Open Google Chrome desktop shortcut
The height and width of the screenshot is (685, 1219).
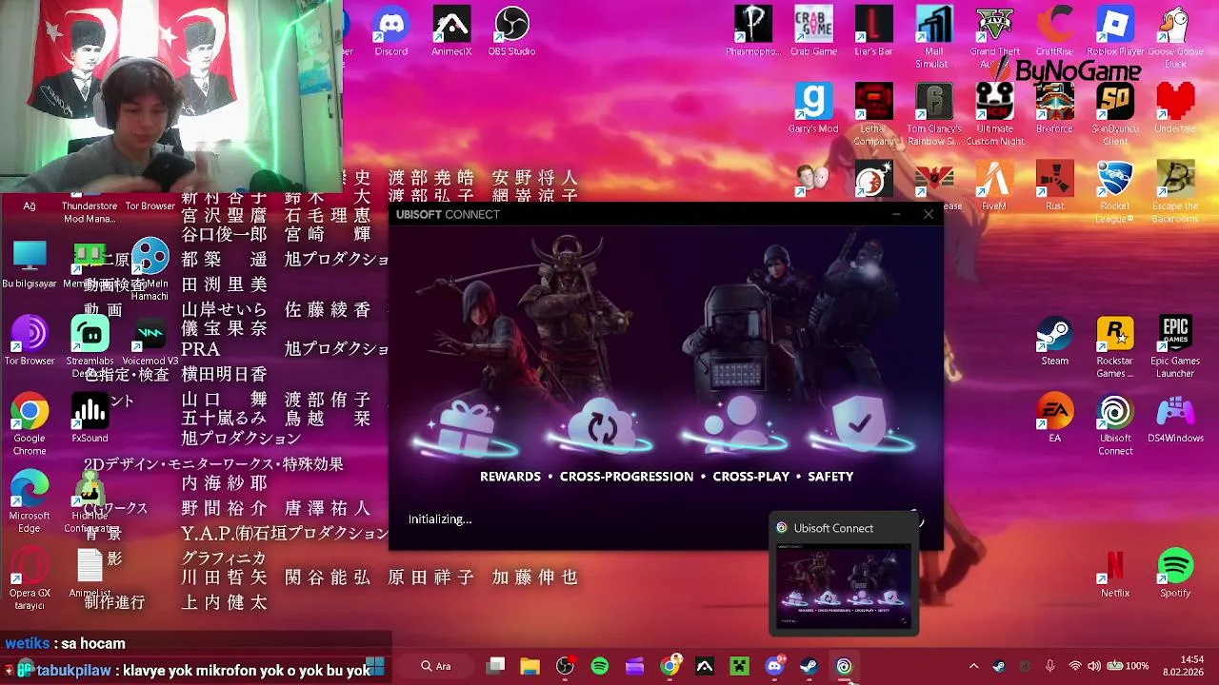coord(30,423)
